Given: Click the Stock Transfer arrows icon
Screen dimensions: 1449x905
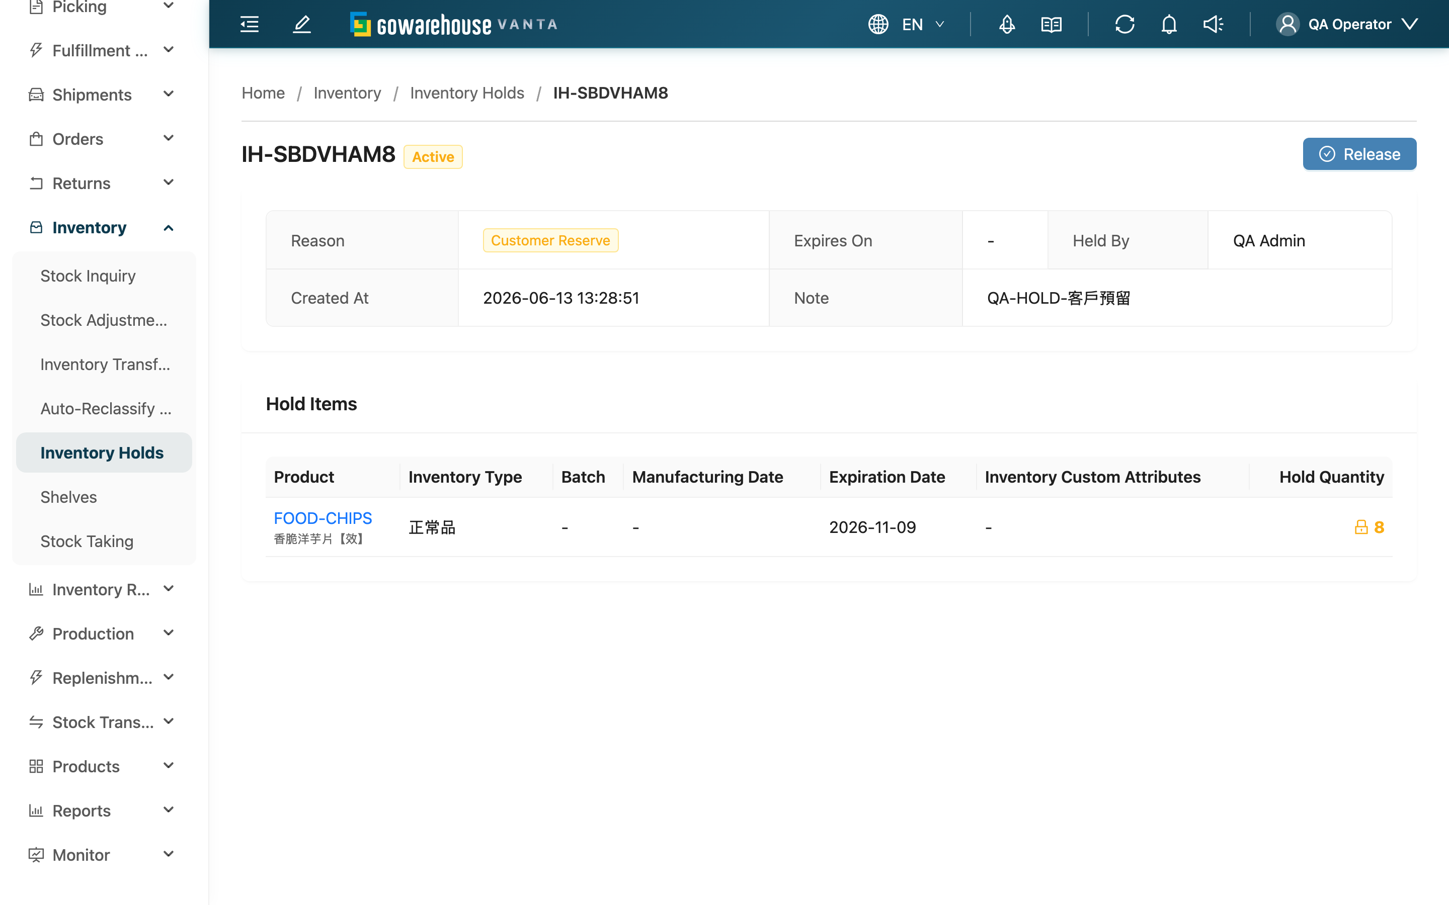Looking at the screenshot, I should click(x=36, y=722).
